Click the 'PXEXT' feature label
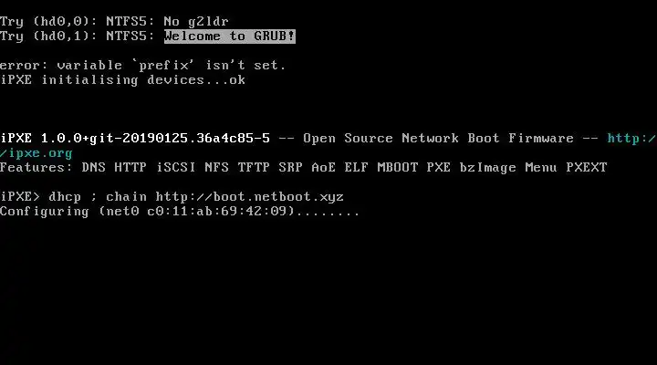657x365 pixels. (586, 167)
